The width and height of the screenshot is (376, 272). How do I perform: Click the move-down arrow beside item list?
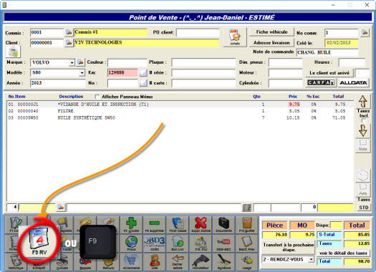click(x=363, y=131)
